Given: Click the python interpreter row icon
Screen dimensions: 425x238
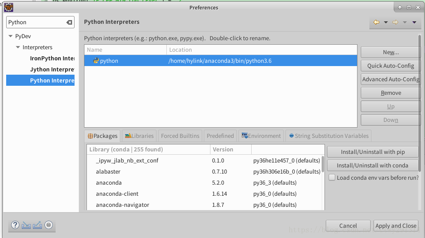Looking at the screenshot, I should tap(96, 60).
